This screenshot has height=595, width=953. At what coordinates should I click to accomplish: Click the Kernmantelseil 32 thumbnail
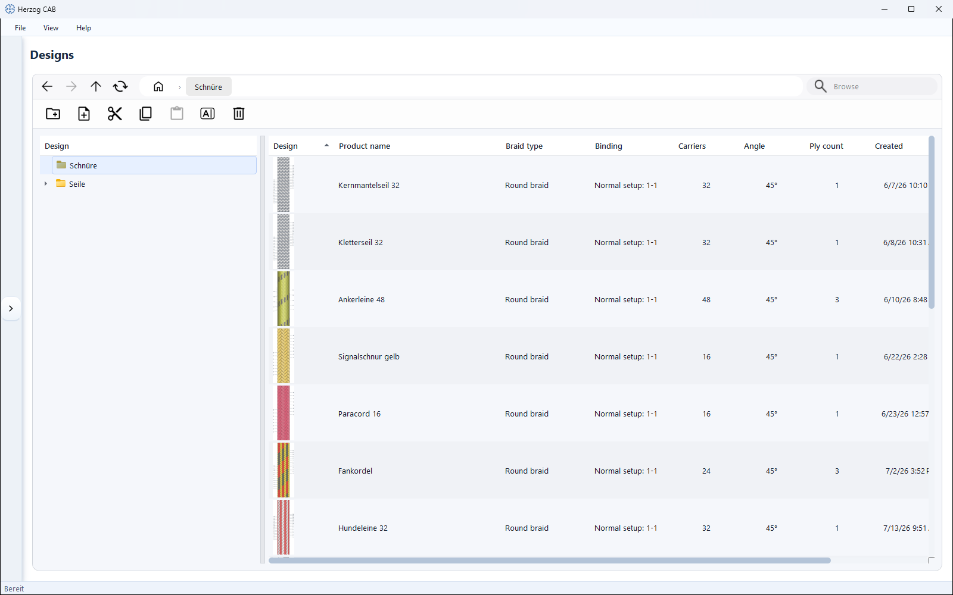click(284, 185)
